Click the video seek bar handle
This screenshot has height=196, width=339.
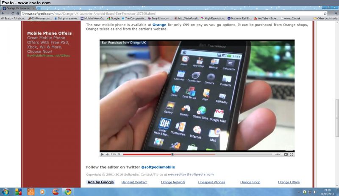(172, 154)
